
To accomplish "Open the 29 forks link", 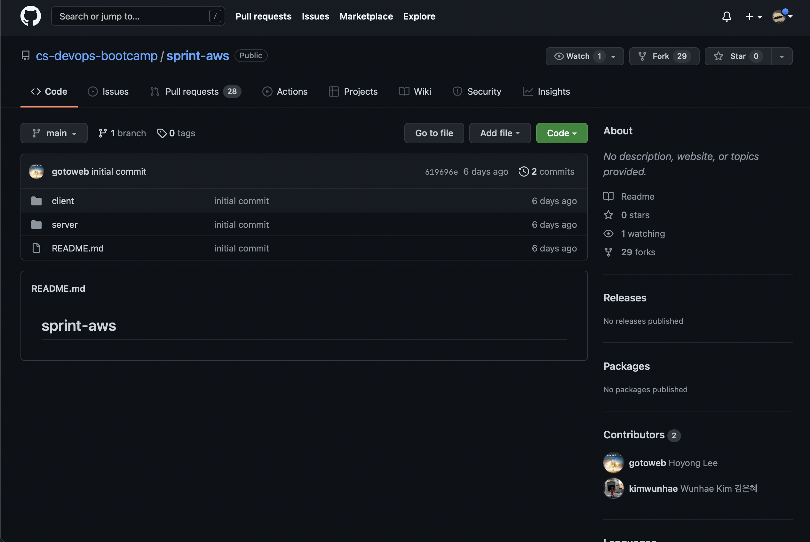I will [x=629, y=252].
